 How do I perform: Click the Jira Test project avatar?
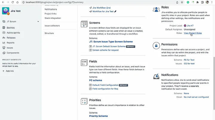(6, 11)
